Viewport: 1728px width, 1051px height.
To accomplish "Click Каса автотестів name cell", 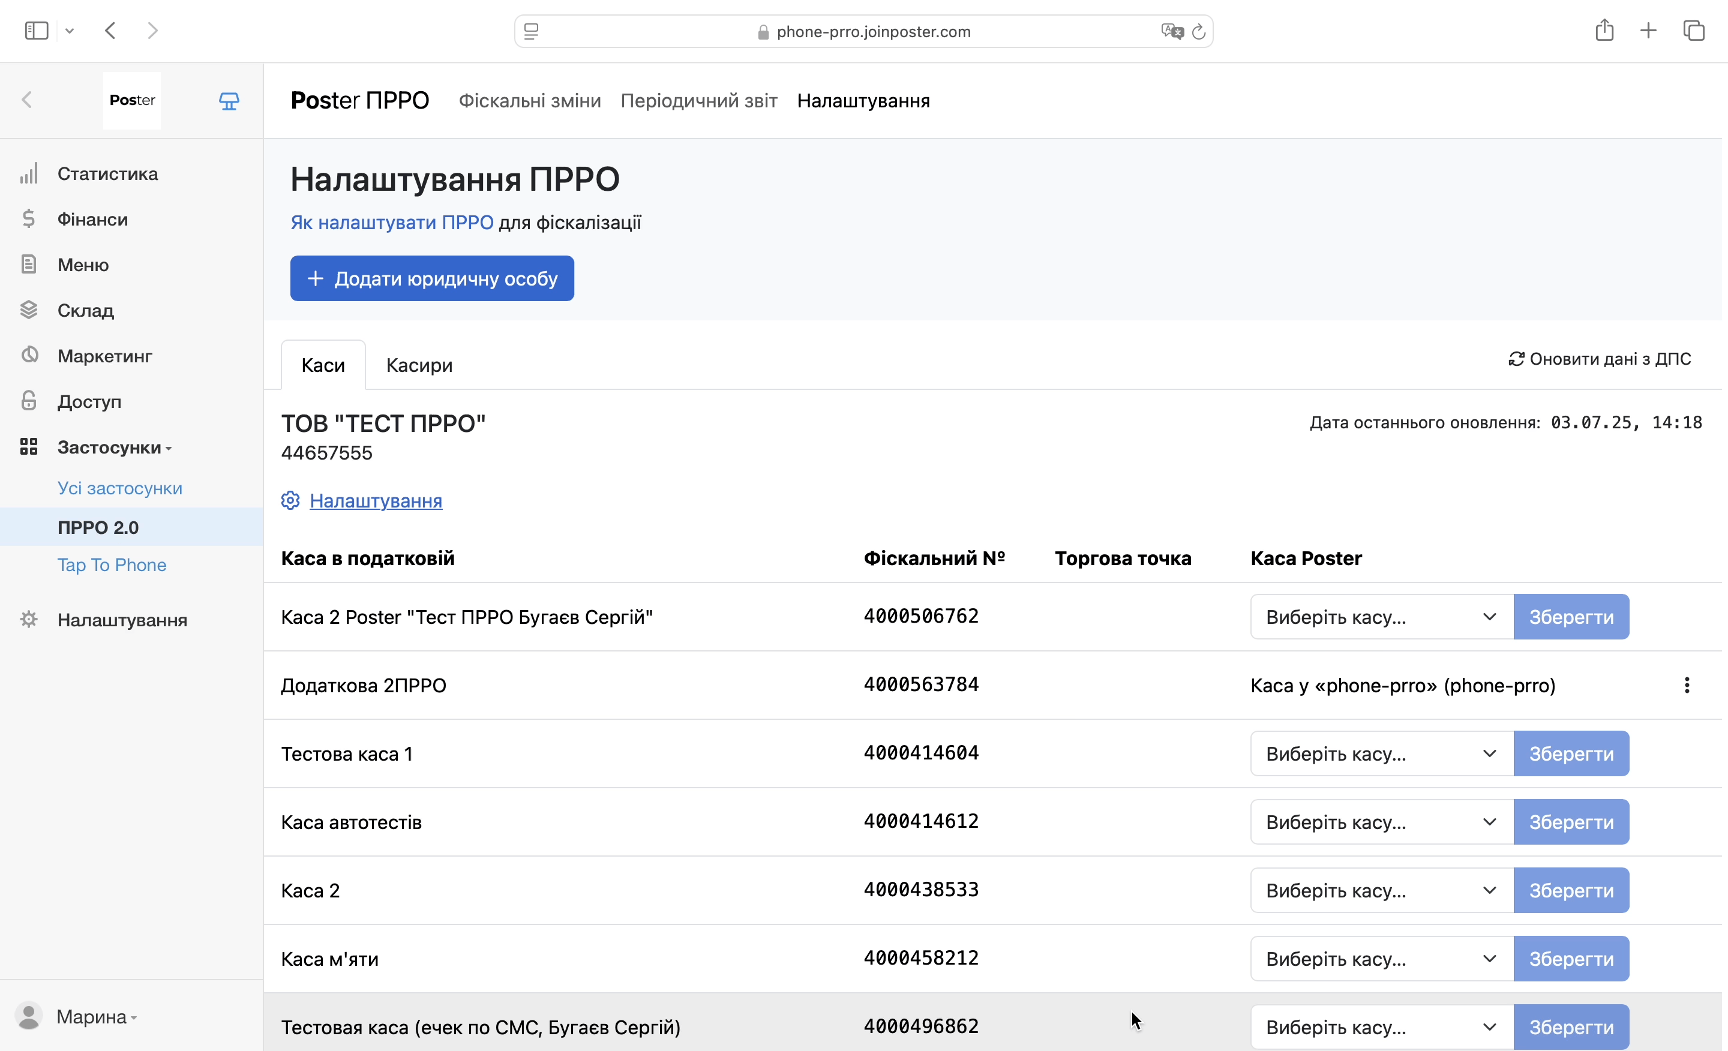I will (352, 822).
